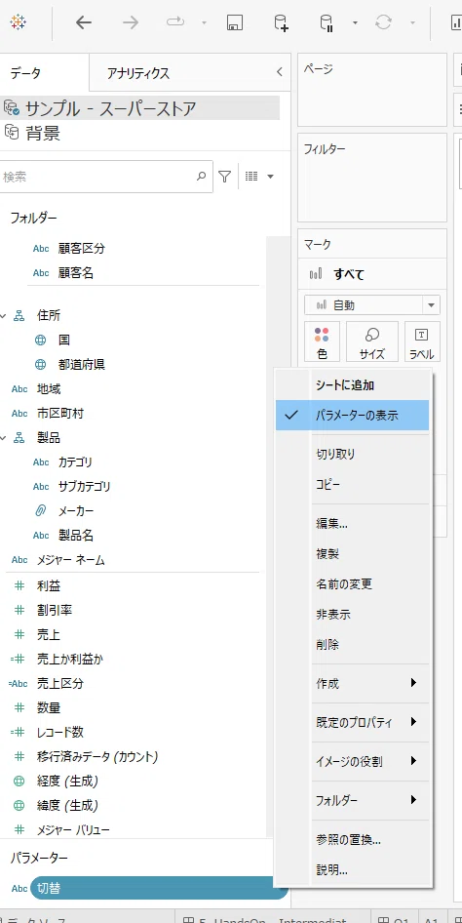Screen dimensions: 462x923
Task: Toggle the checked パラメーターの表示 option
Action: (x=353, y=415)
